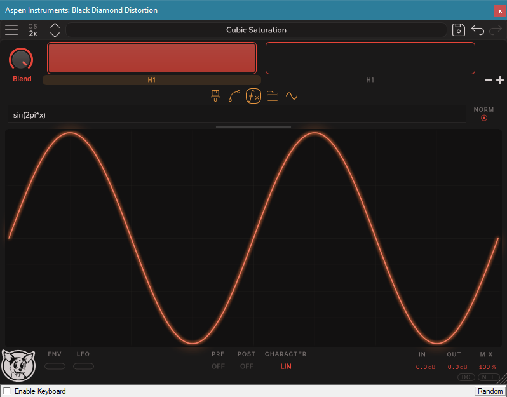Click the MIX 100% value
The width and height of the screenshot is (507, 397).
[x=487, y=367]
